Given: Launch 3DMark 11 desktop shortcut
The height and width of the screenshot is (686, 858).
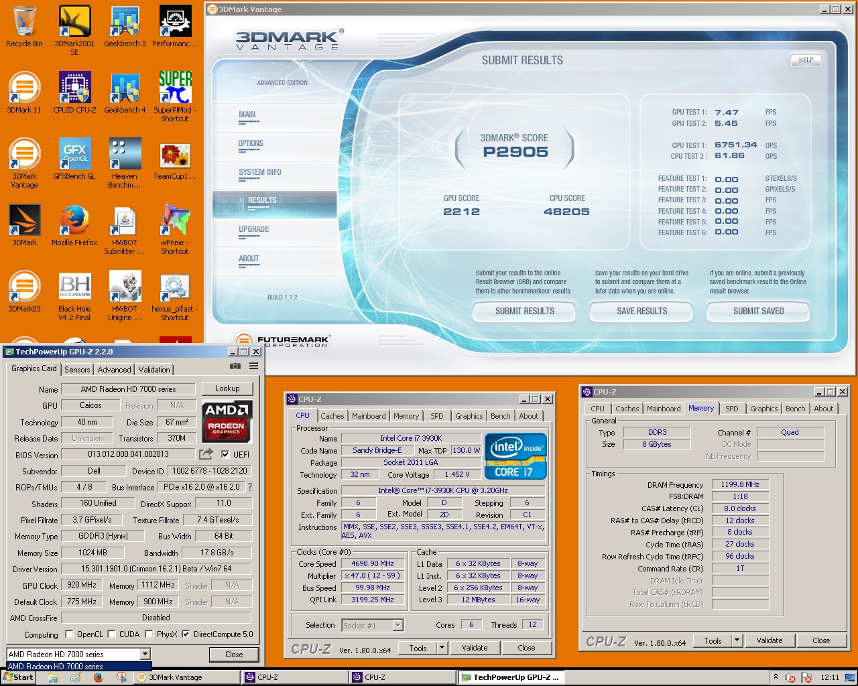Looking at the screenshot, I should [x=24, y=92].
